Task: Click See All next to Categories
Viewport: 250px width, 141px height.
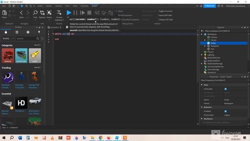Action: tap(37, 45)
